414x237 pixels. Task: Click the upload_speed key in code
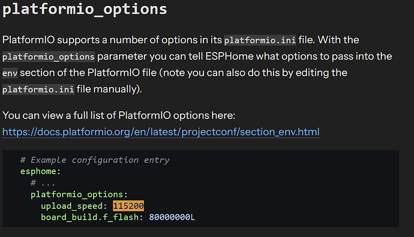click(x=71, y=206)
